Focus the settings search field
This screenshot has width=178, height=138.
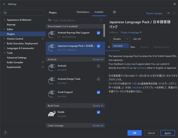tap(23, 13)
